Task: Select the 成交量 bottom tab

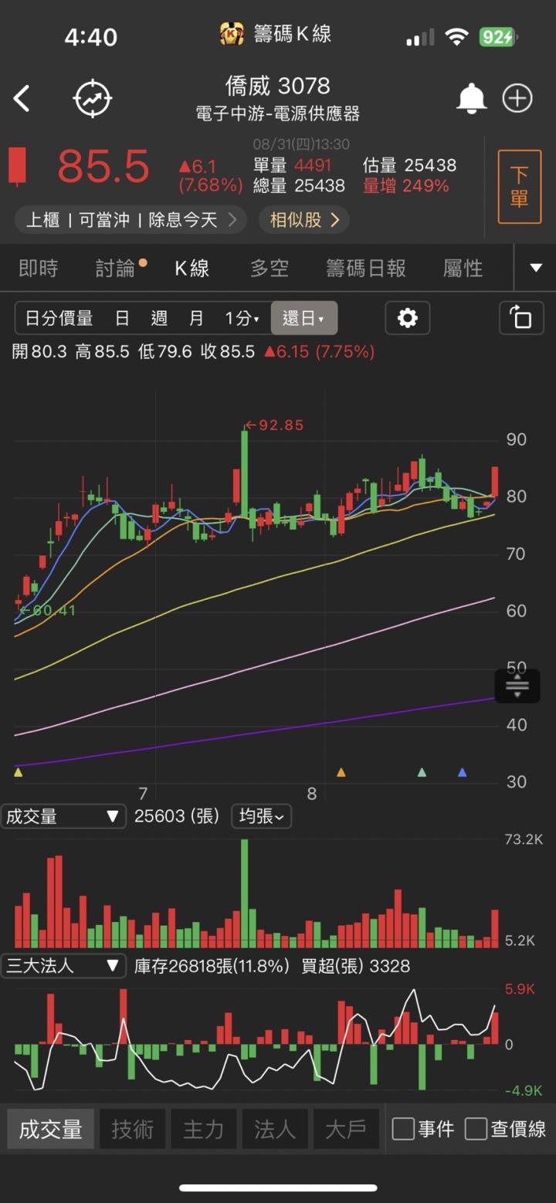Action: [50, 1129]
